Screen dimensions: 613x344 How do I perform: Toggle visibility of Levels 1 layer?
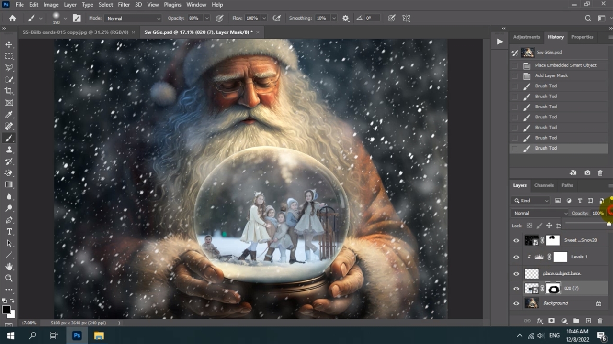click(516, 257)
